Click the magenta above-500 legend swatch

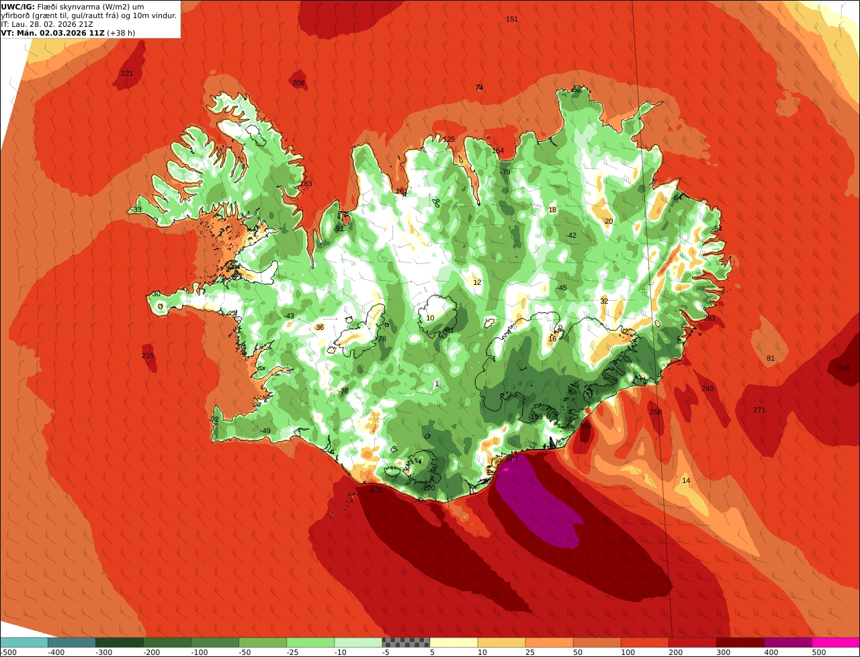coord(835,642)
